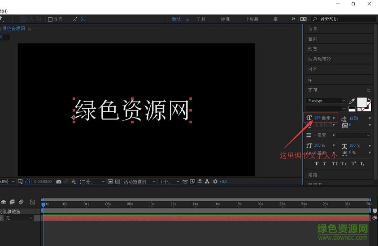The width and height of the screenshot is (378, 246).
Task: Open the Fixedsys font family dropdown
Action: pyautogui.click(x=344, y=101)
